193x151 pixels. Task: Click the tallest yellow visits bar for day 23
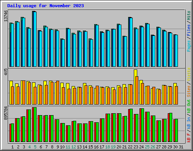coord(135,87)
